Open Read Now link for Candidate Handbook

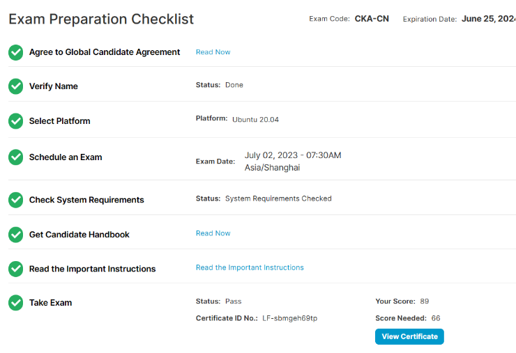pos(213,233)
